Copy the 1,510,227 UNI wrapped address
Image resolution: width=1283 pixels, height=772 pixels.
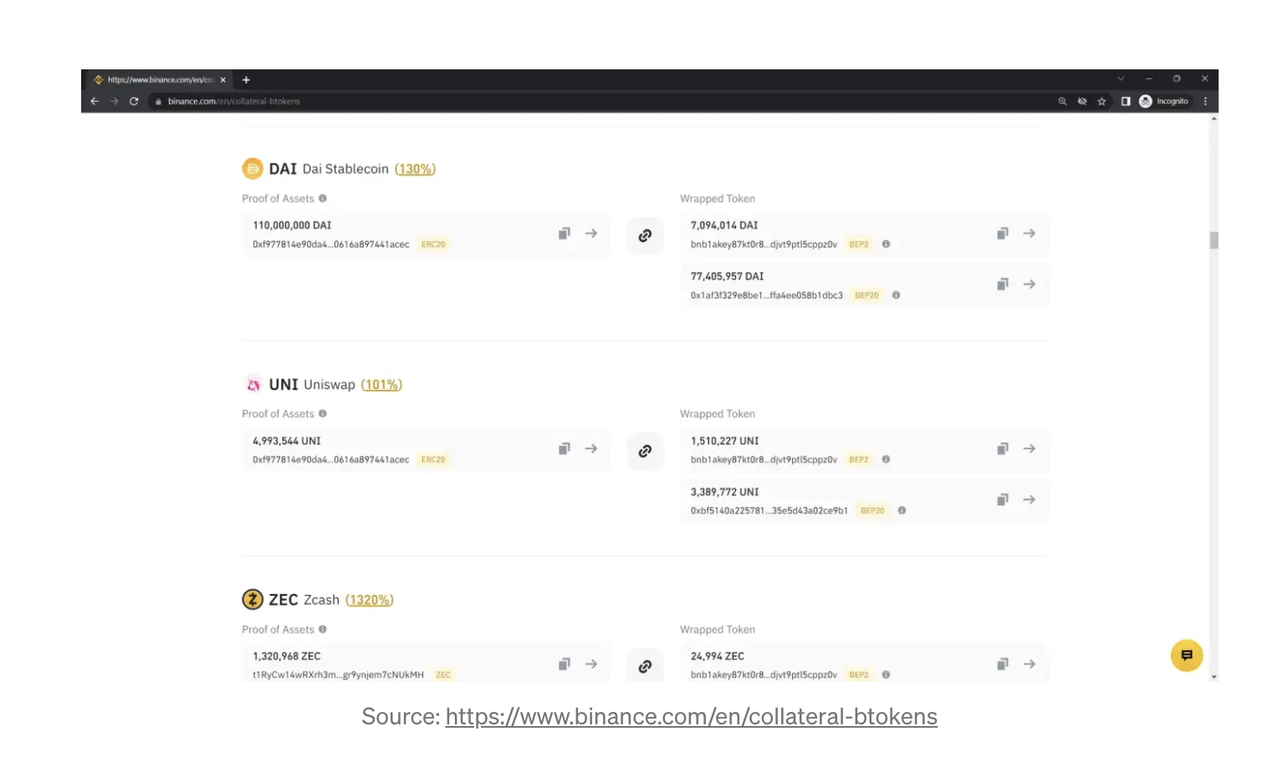tap(1003, 449)
